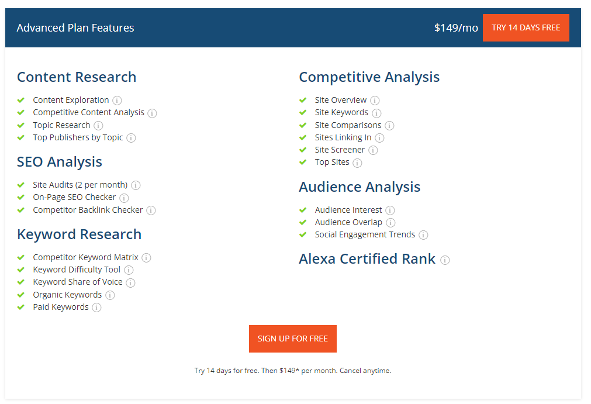Click info icon beside Competitor Backlink Checker

[151, 210]
